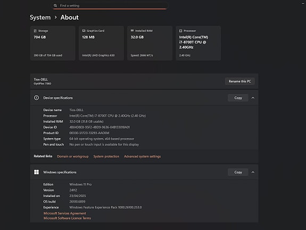The image size is (306, 230).
Task: Click the Processor card icon
Action: 180,31
